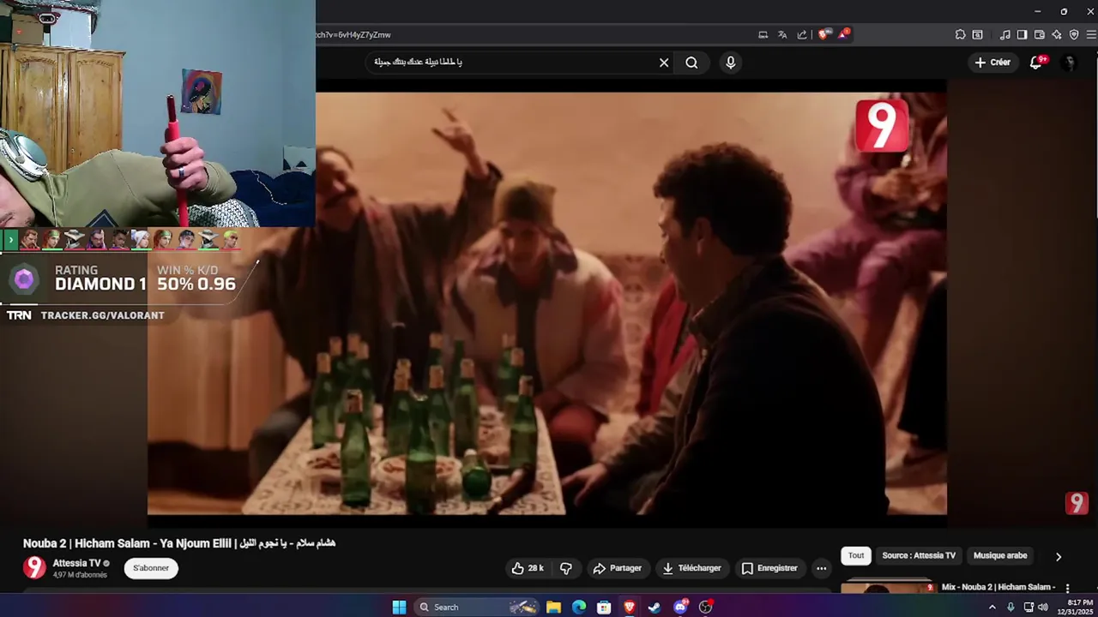Click the TRACKER.GG/VALORANT text
Image resolution: width=1098 pixels, height=617 pixels.
[x=102, y=315]
